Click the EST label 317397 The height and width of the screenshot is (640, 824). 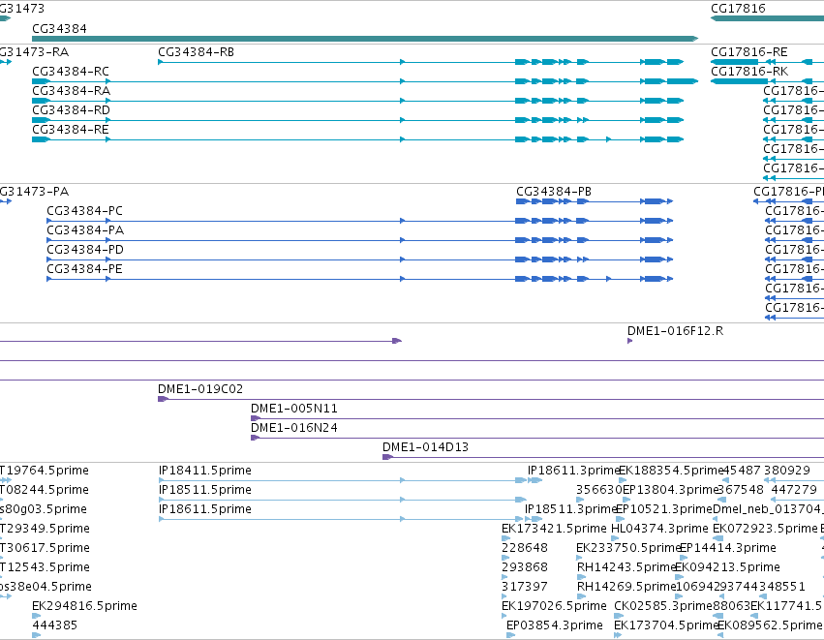click(525, 587)
